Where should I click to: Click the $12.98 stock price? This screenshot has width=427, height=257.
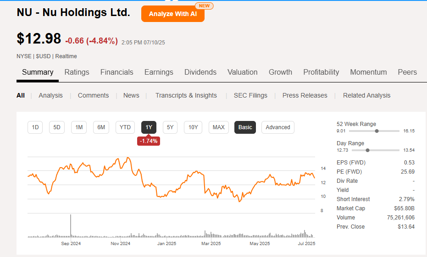(39, 38)
